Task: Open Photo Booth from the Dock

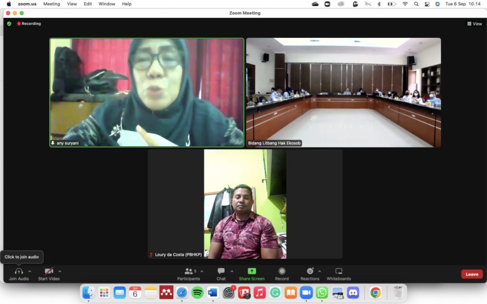Action: point(244,293)
